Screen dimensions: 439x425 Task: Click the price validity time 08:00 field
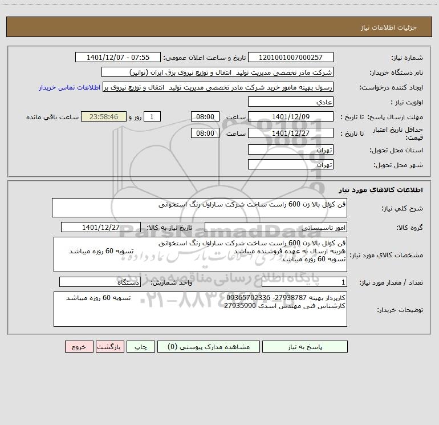[x=205, y=133]
